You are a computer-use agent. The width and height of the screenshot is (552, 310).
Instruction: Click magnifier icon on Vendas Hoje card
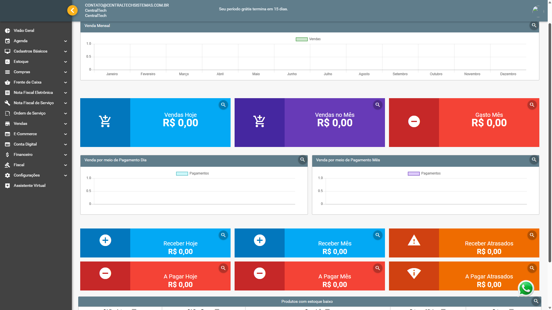[223, 105]
